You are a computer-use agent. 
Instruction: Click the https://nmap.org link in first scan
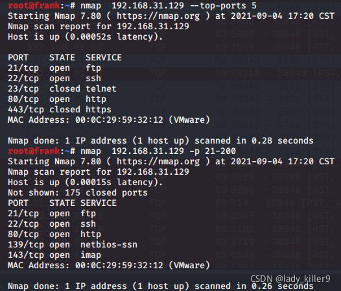(x=158, y=16)
